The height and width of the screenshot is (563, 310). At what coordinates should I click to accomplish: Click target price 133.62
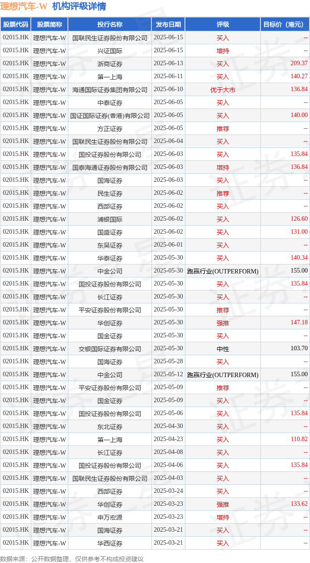coord(299,504)
